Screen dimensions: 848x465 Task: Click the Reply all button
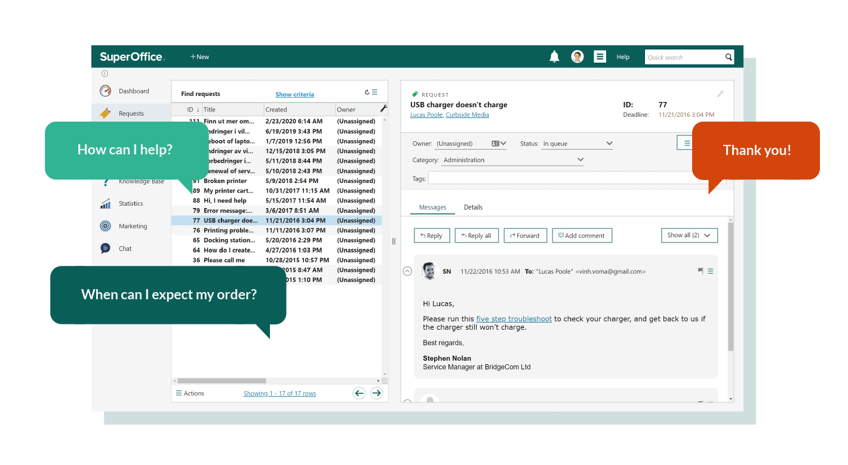477,235
